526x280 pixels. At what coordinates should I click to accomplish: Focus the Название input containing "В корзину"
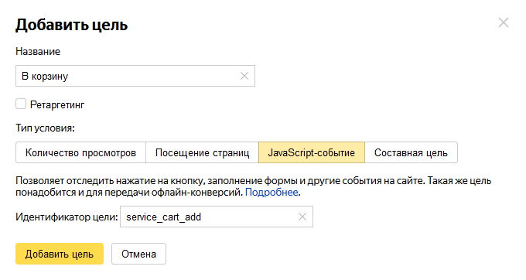coord(128,76)
